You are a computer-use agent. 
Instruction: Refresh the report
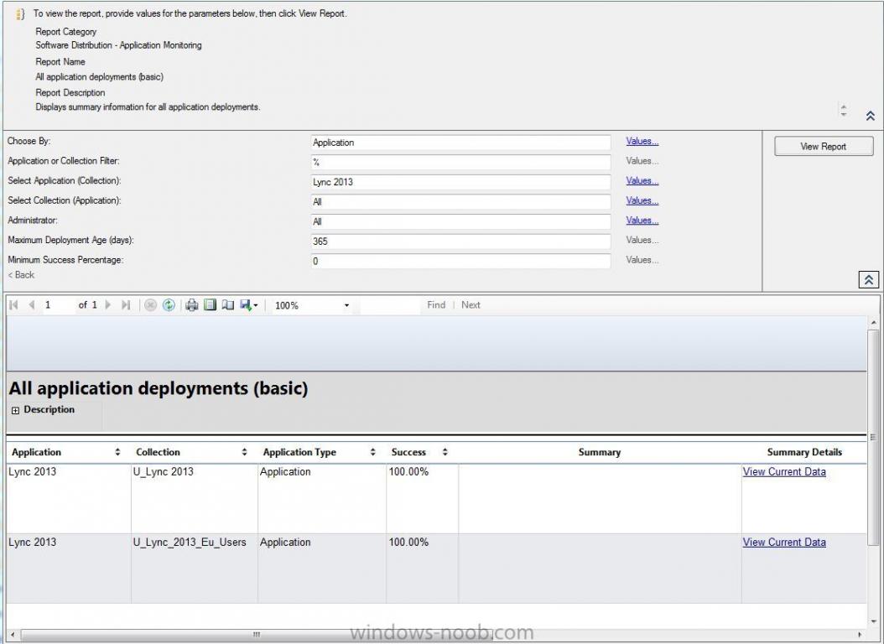tap(169, 305)
